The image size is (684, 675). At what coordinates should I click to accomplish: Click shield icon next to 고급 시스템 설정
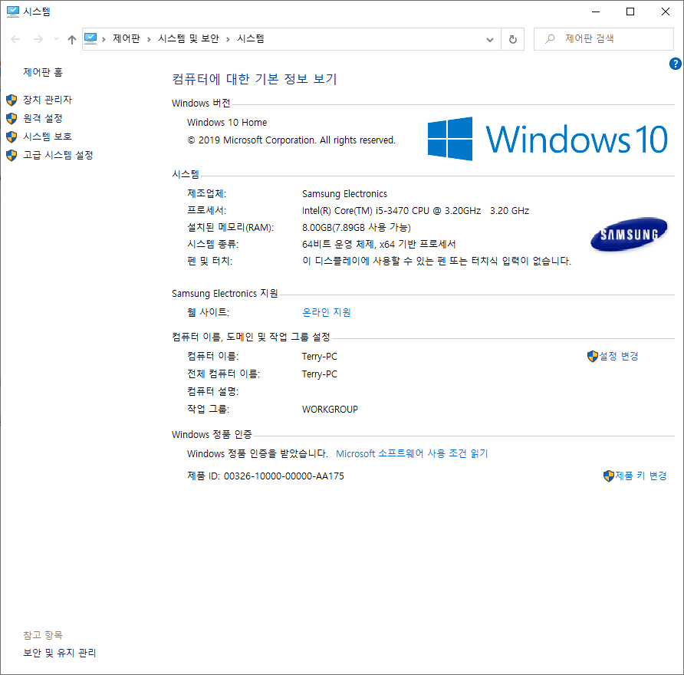pyautogui.click(x=12, y=156)
